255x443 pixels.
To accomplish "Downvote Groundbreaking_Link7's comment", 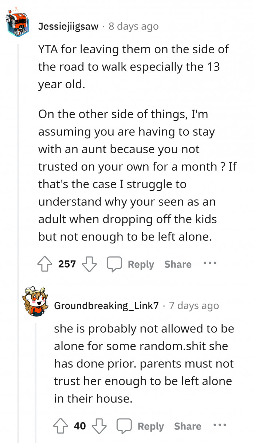I will (99, 425).
